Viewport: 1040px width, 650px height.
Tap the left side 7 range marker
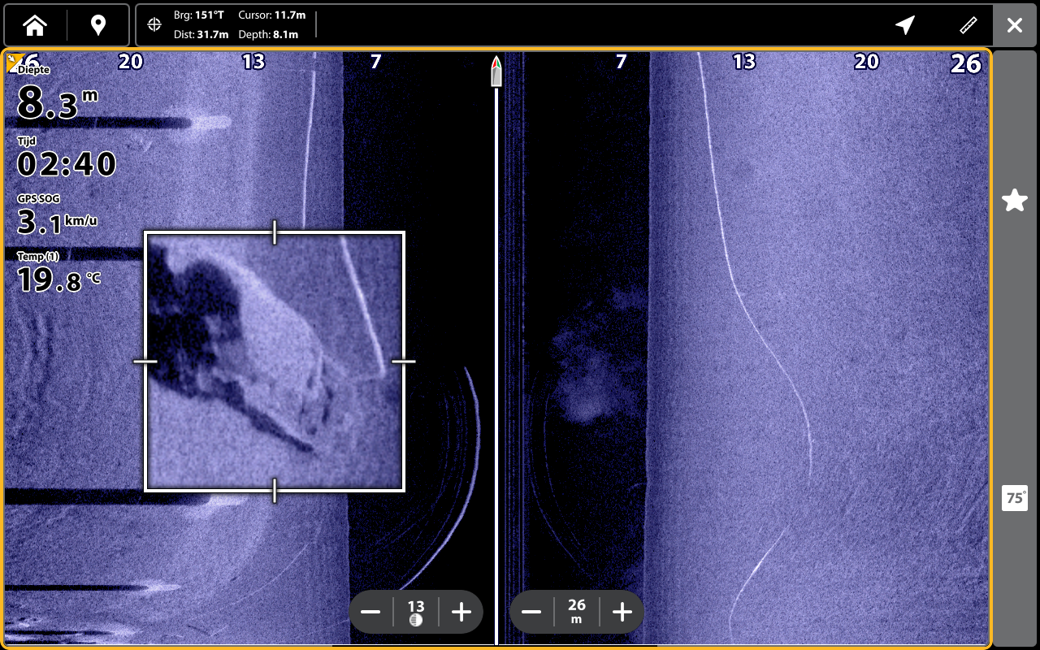pyautogui.click(x=375, y=62)
